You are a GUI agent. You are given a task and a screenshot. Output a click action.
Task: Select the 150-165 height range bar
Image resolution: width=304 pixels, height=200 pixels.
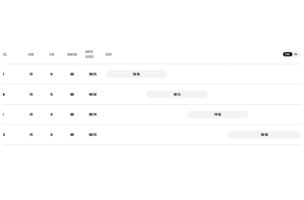coord(136,74)
